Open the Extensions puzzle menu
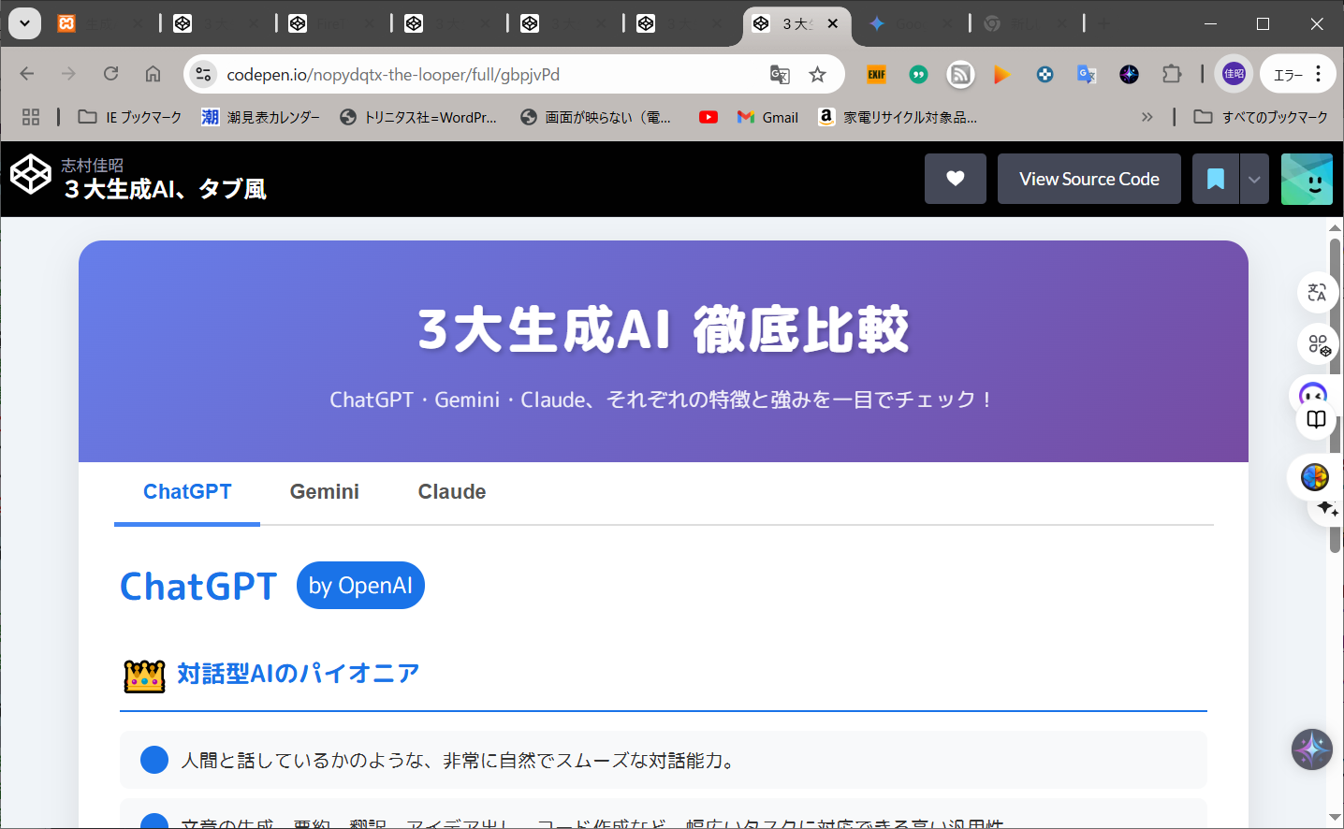 coord(1172,74)
